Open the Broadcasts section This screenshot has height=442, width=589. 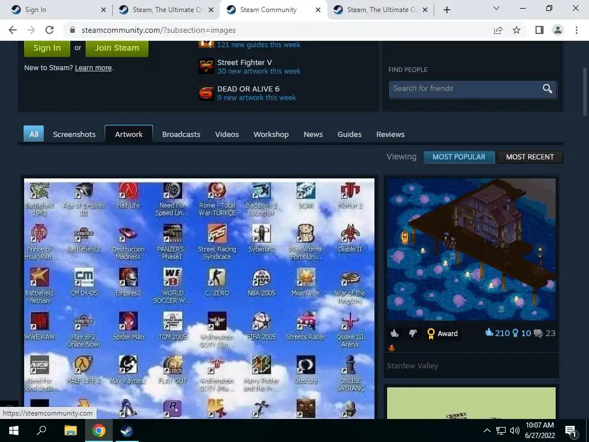click(181, 134)
